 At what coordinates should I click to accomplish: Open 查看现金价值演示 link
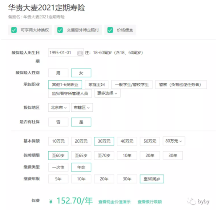114,202
